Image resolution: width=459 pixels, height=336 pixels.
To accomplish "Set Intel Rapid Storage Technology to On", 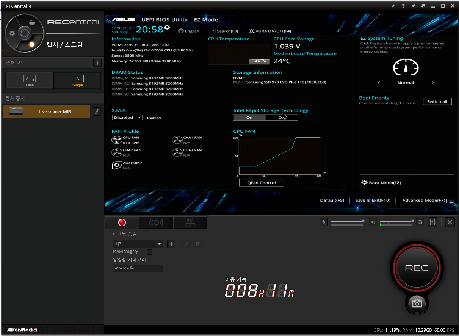I will coord(249,118).
